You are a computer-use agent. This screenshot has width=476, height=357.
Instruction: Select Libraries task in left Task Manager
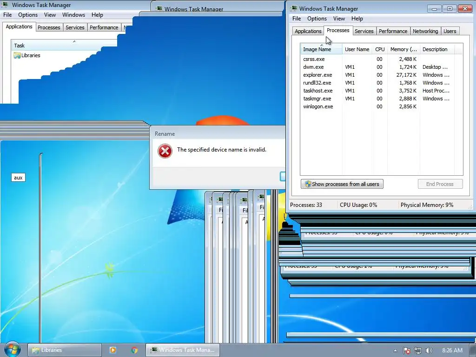coord(26,55)
